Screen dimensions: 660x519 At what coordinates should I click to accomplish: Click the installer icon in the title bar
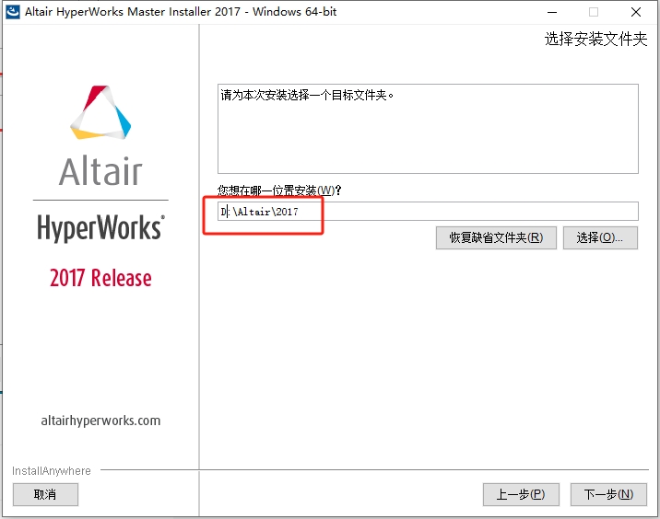point(12,12)
